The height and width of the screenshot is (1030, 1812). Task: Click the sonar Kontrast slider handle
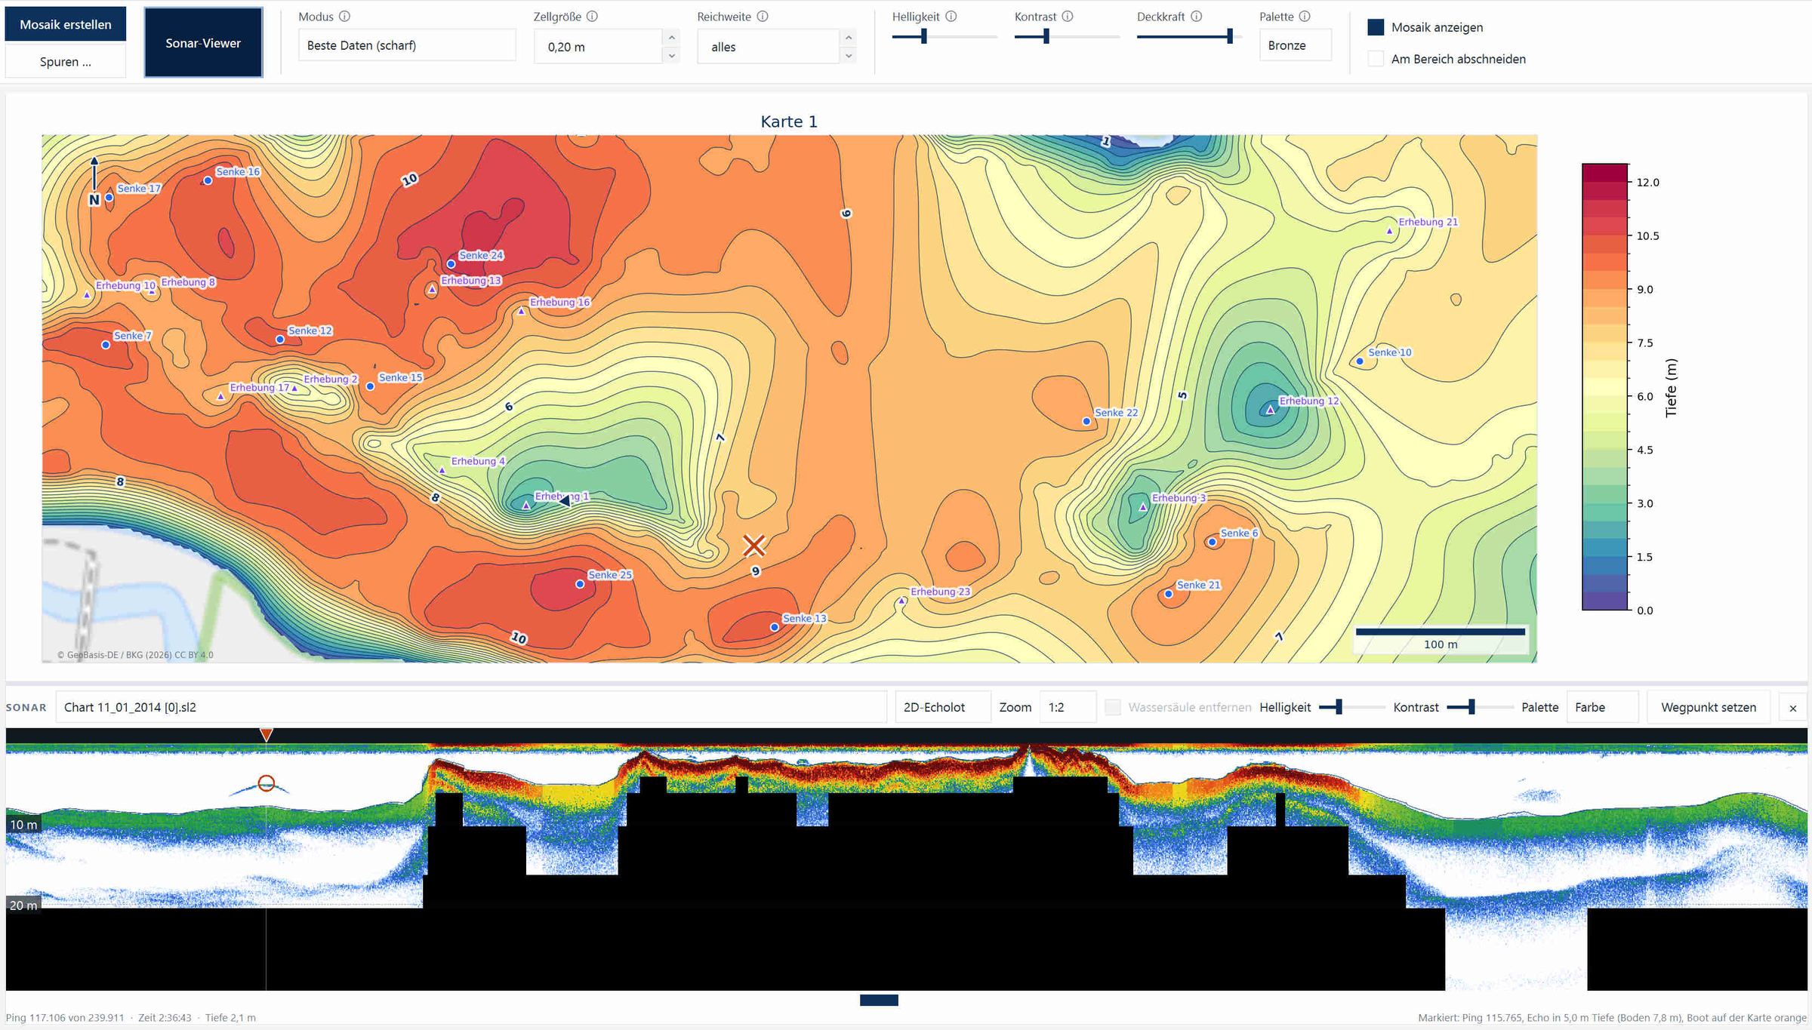1471,707
